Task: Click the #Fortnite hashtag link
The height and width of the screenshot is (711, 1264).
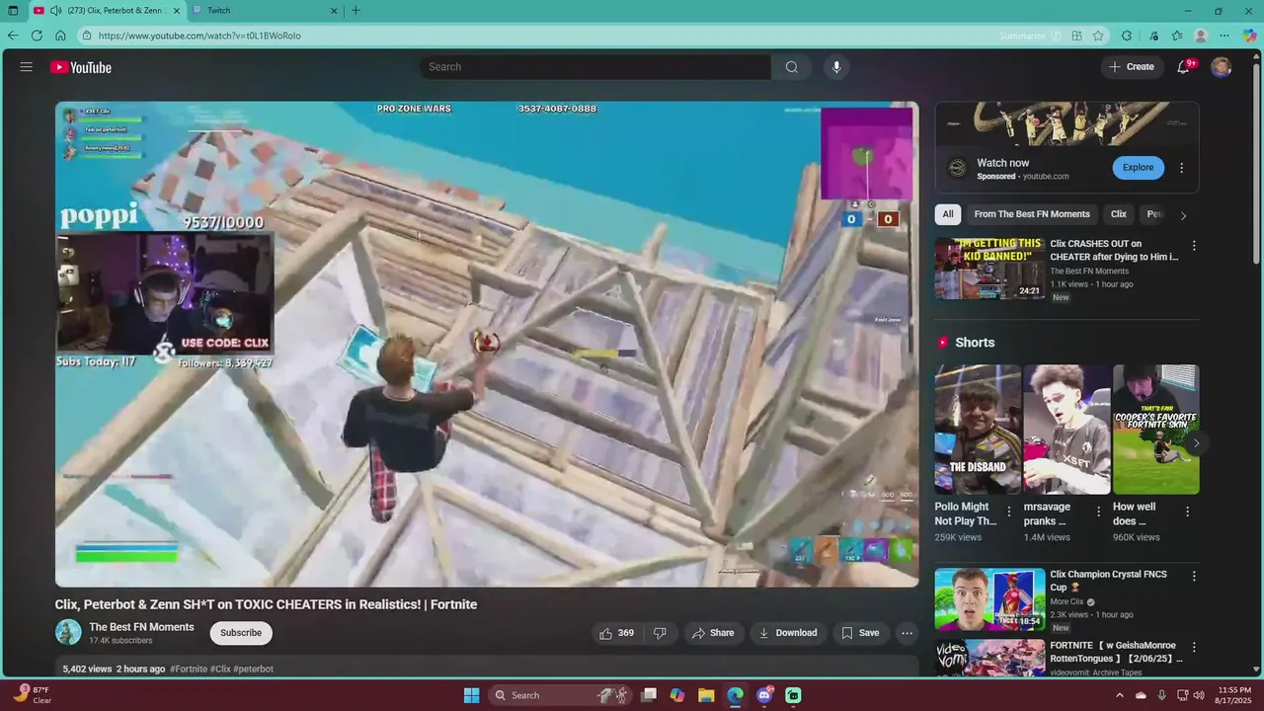Action: 189,669
